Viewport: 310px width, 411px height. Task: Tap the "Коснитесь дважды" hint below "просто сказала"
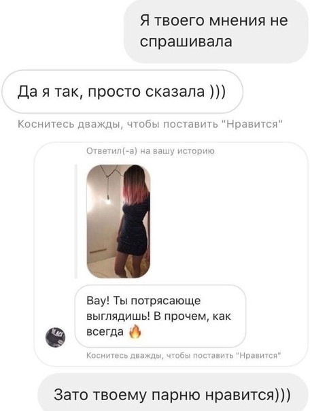(x=150, y=124)
